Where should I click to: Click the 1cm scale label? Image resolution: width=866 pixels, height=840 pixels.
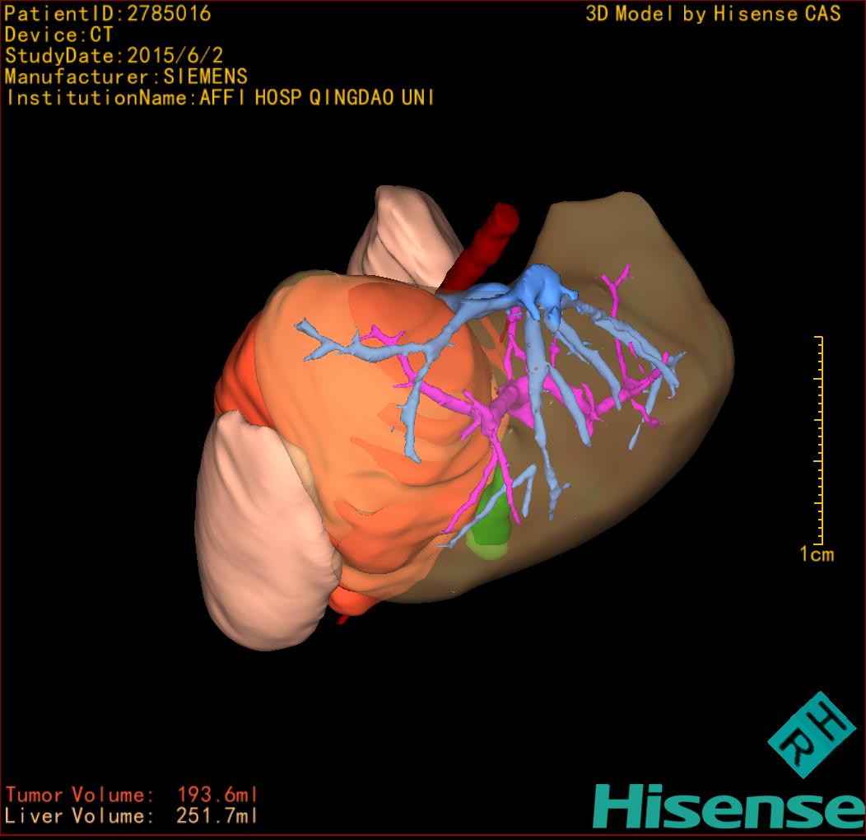[817, 553]
